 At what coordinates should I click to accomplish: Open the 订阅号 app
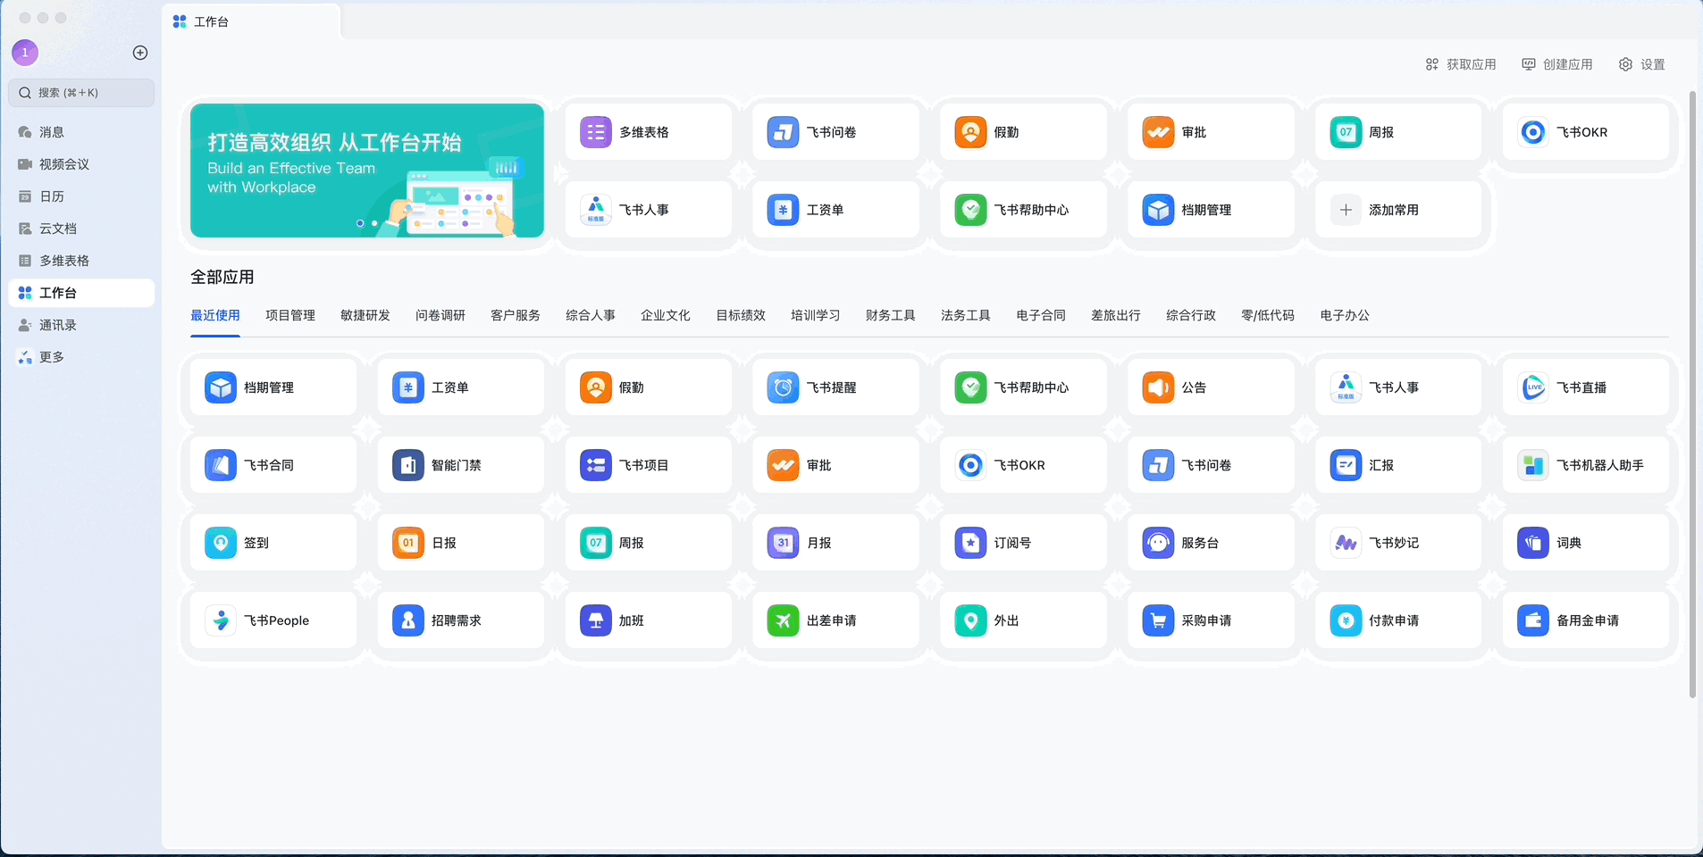tap(1024, 543)
